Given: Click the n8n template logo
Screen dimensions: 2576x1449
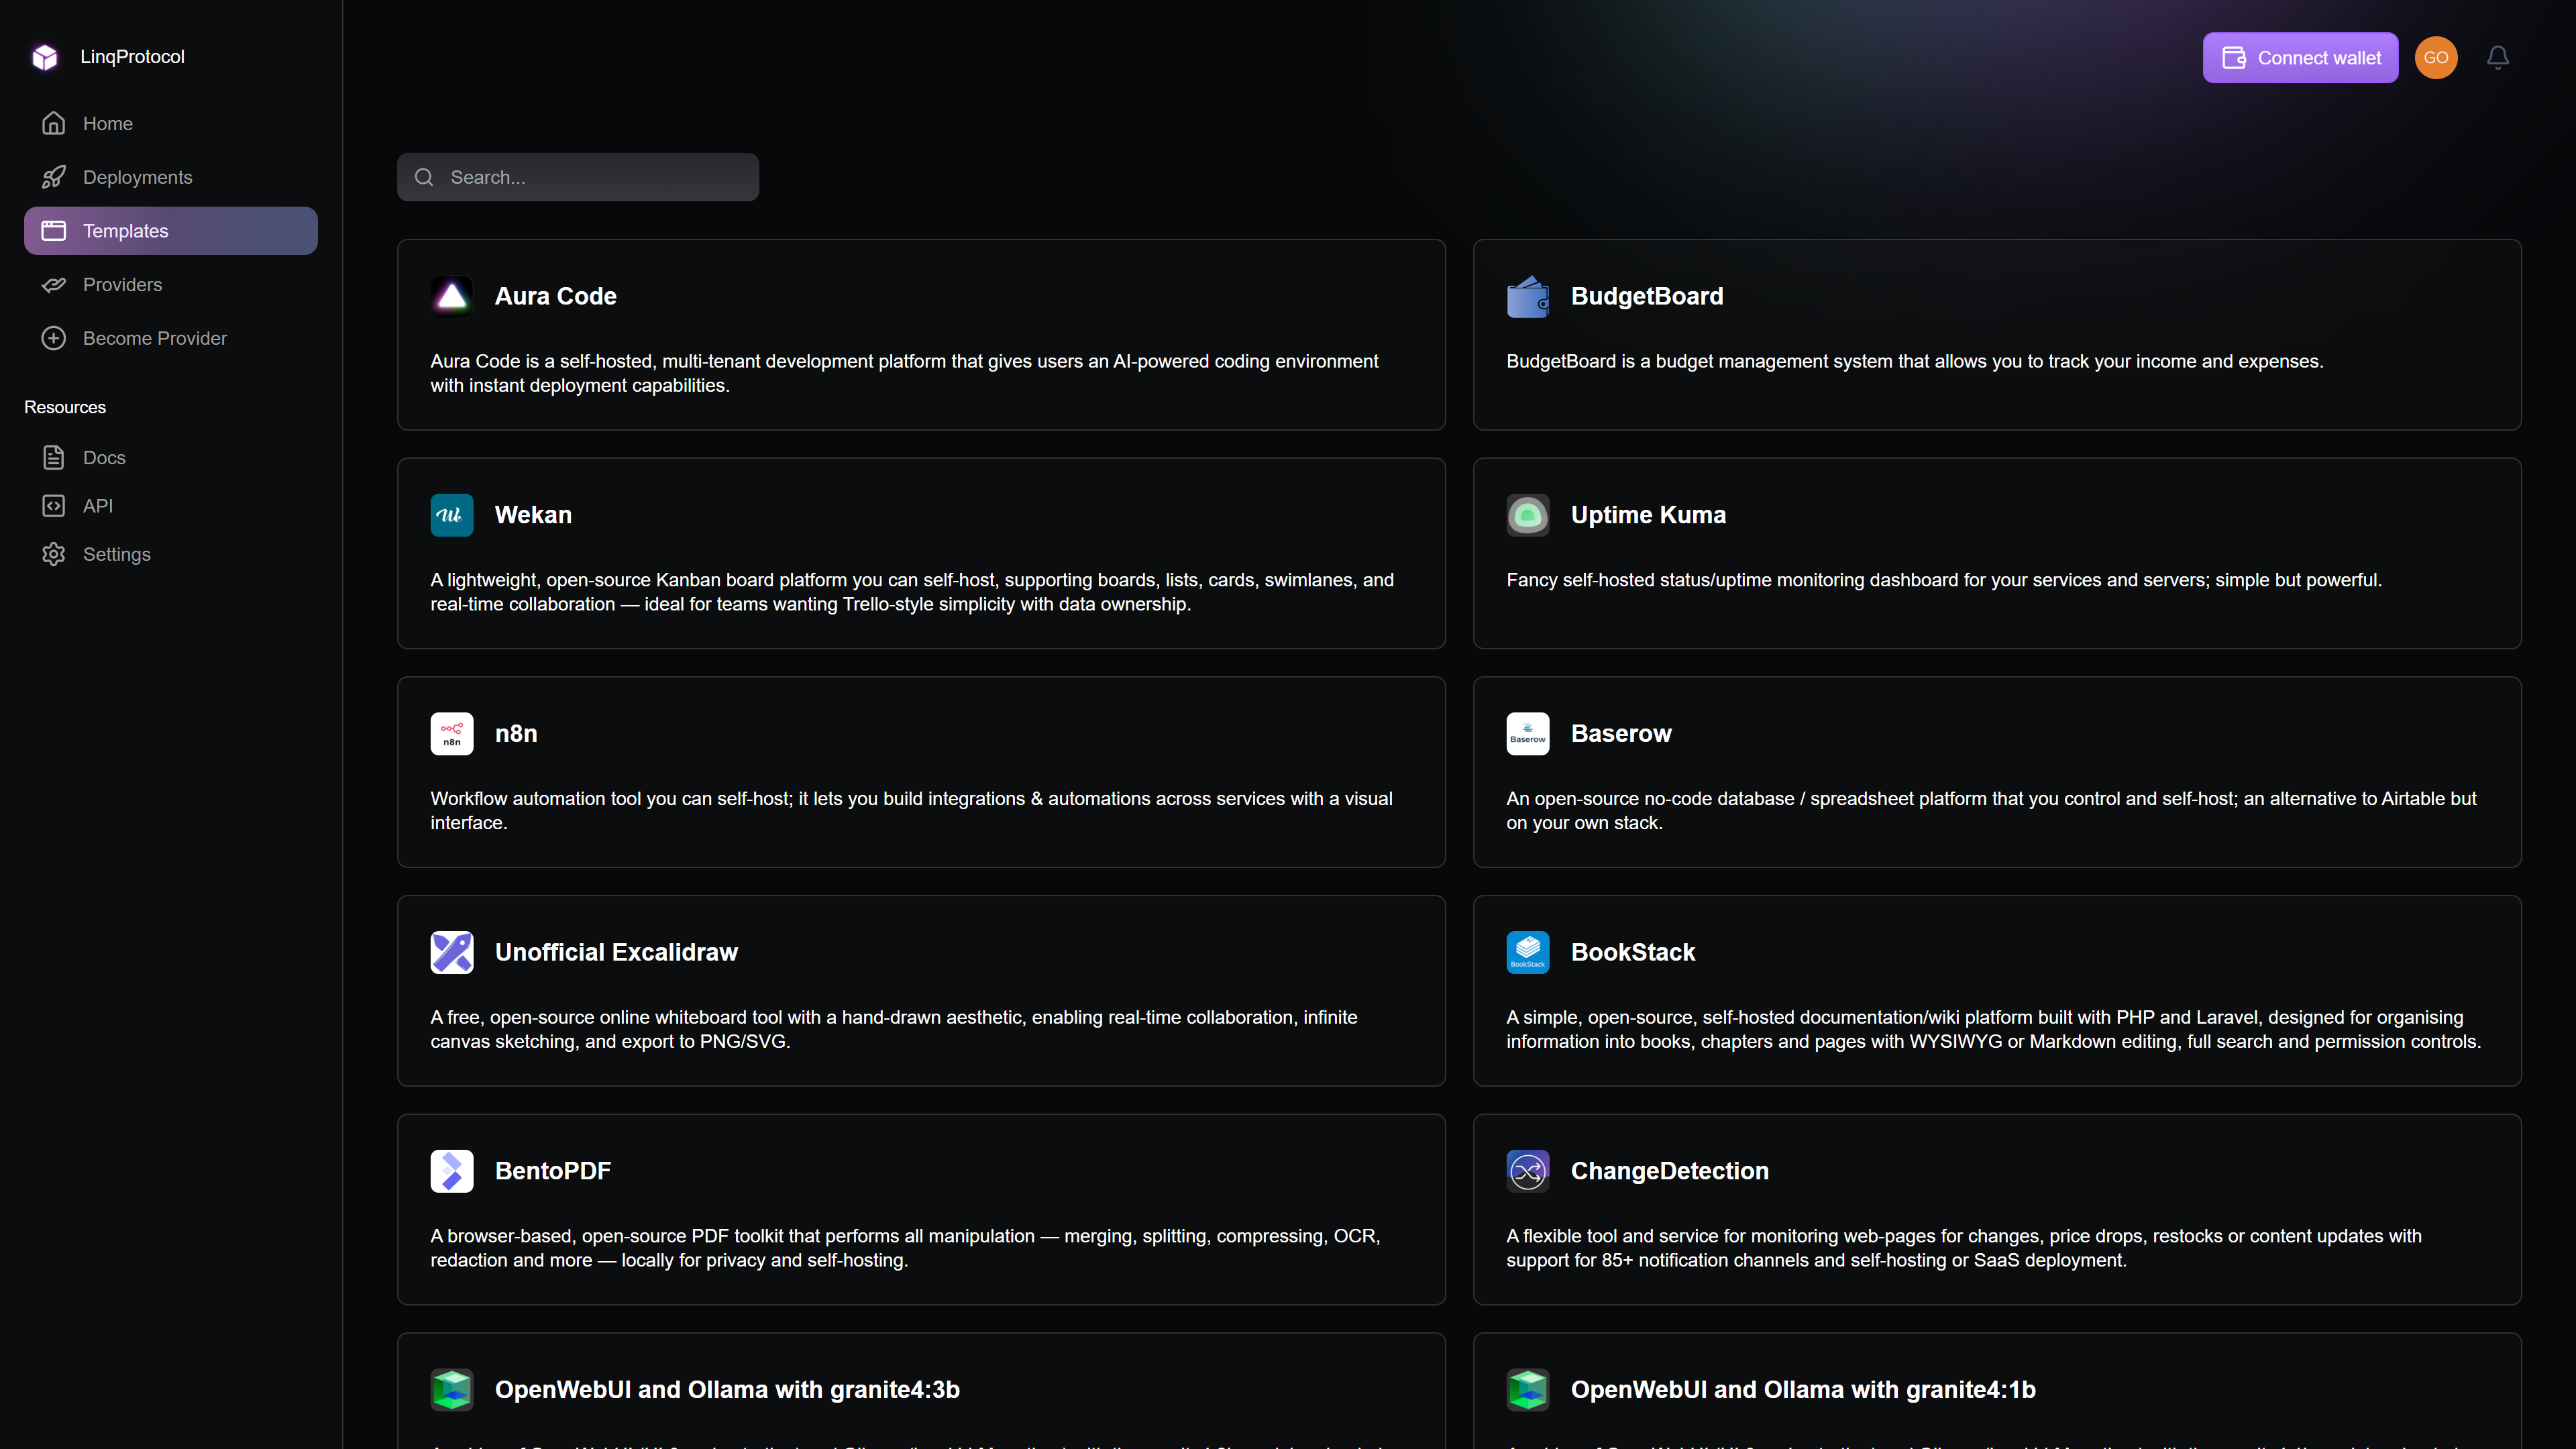Looking at the screenshot, I should click(452, 733).
